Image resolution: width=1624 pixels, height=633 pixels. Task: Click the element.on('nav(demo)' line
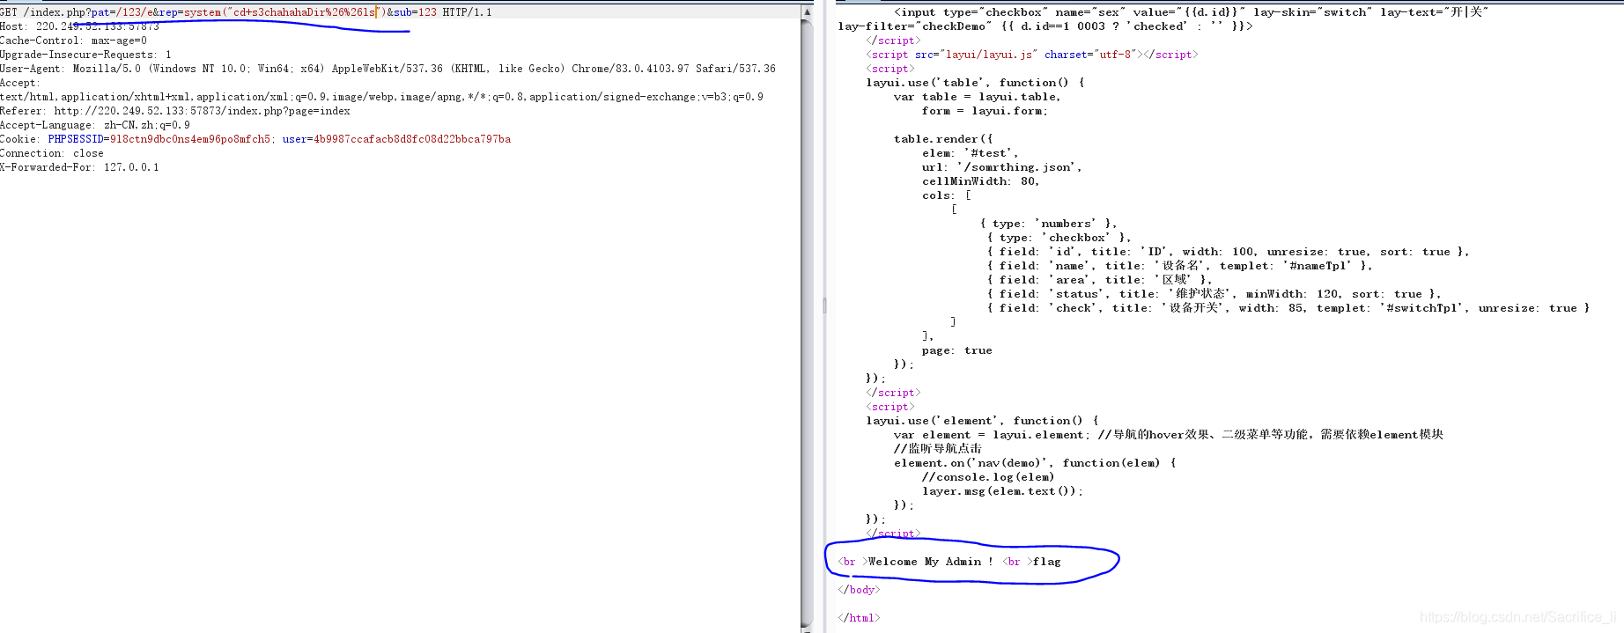[x=1035, y=463]
